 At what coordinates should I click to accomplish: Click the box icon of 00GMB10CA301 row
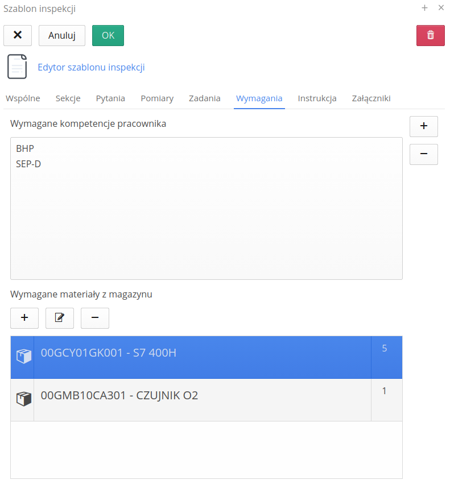point(23,399)
